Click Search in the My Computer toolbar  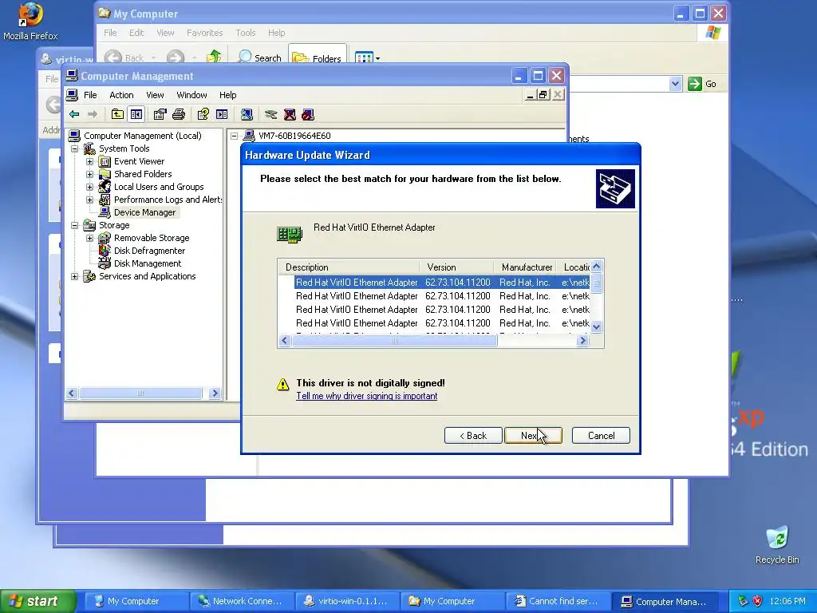coord(259,57)
